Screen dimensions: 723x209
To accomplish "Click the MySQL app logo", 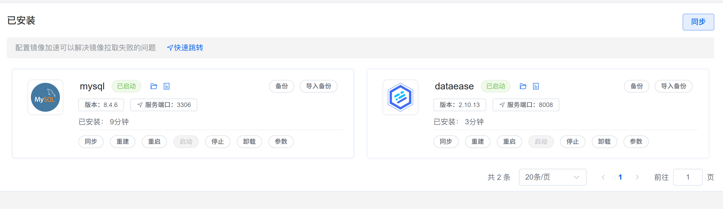I will [45, 97].
